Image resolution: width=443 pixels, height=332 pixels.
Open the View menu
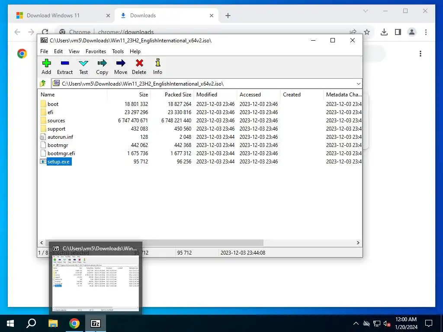(x=74, y=51)
